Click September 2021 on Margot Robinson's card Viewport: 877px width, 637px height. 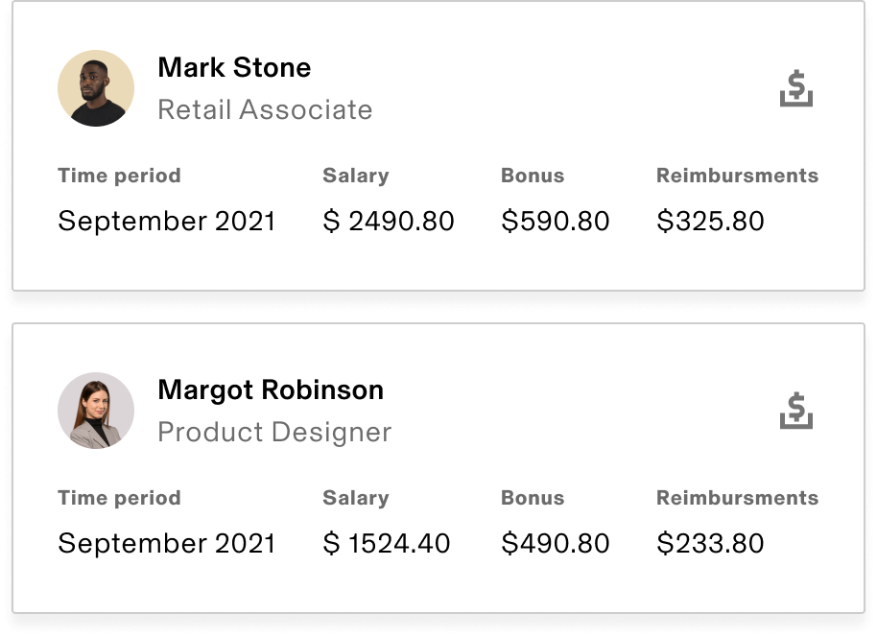(x=167, y=544)
